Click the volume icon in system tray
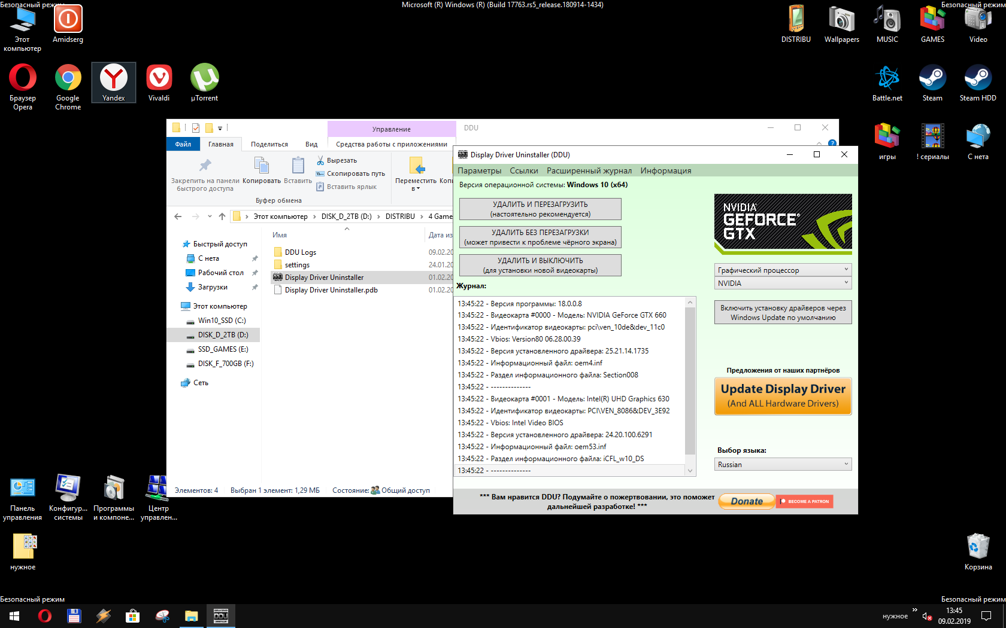The image size is (1006, 628). click(x=927, y=616)
